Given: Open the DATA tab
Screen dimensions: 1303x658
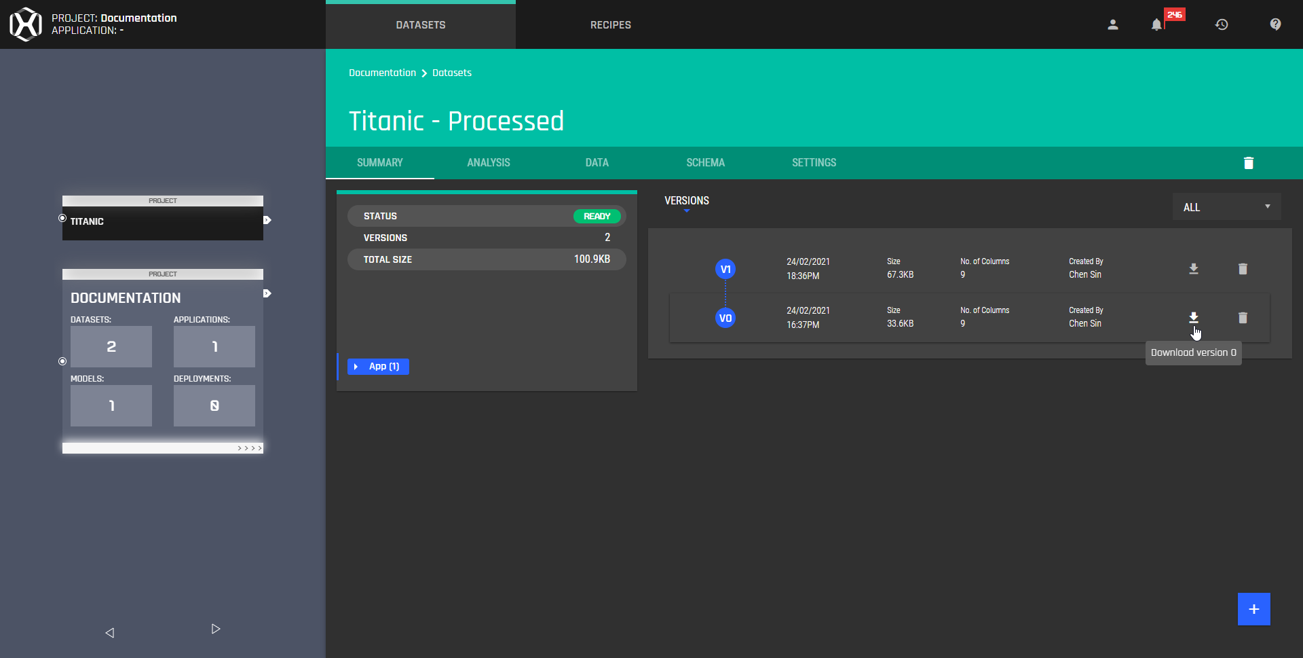Looking at the screenshot, I should coord(597,163).
